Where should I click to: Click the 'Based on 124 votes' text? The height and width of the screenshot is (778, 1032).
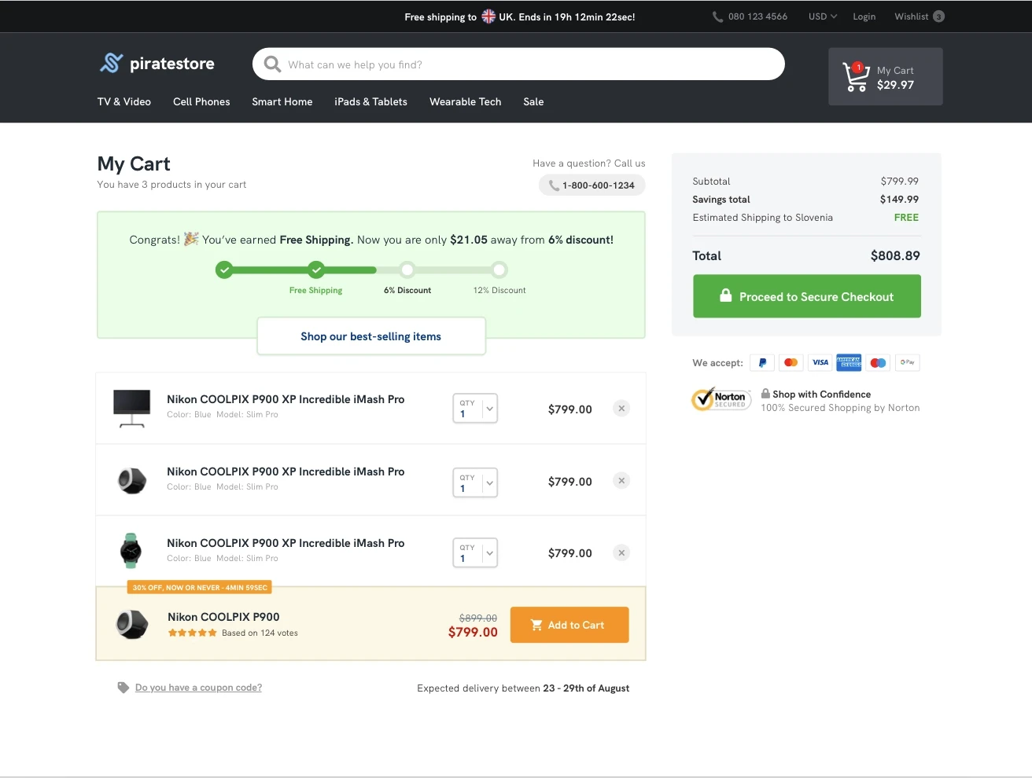pyautogui.click(x=260, y=633)
